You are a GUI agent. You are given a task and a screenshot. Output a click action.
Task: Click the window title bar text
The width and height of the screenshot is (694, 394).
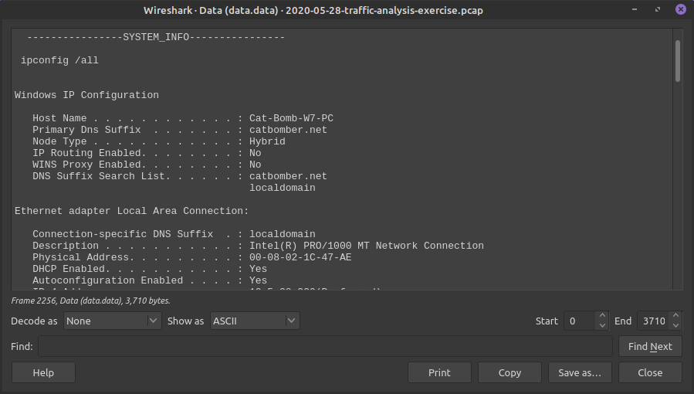313,10
